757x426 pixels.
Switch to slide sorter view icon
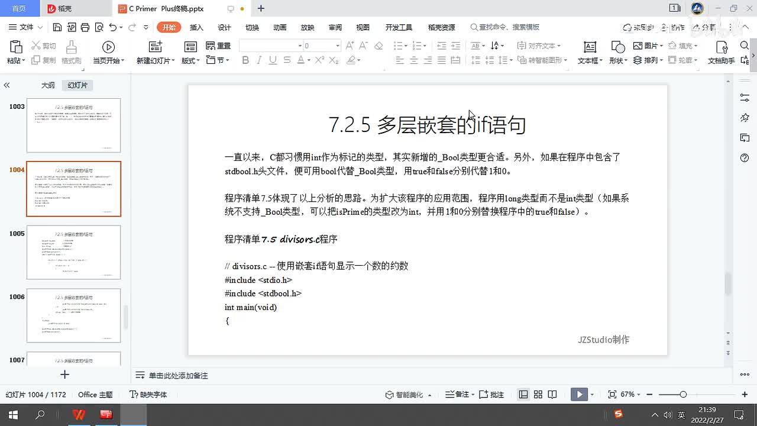coord(538,395)
